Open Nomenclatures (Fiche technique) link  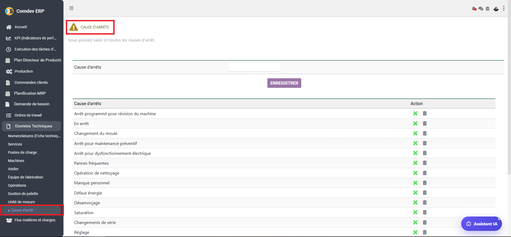(34, 136)
